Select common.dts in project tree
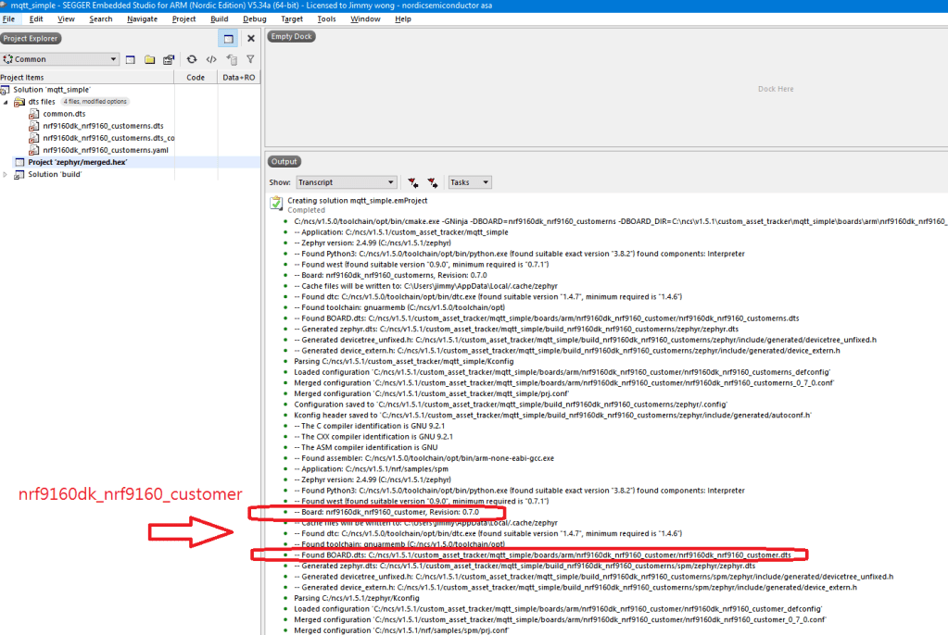948x635 pixels. [63, 114]
